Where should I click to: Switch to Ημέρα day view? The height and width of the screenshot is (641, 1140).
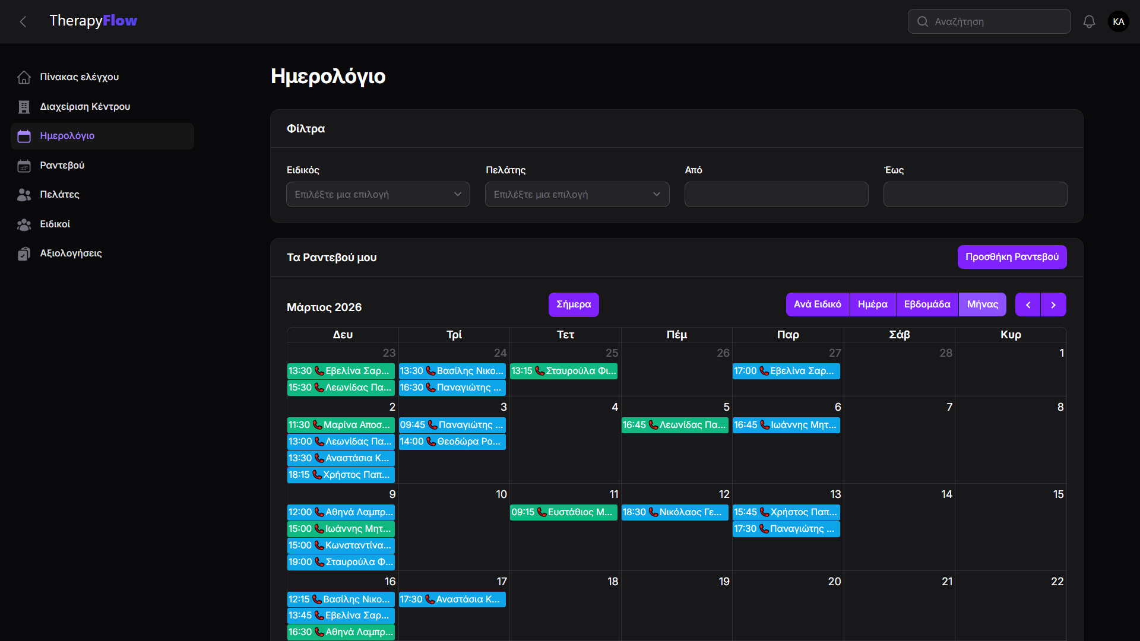(873, 304)
